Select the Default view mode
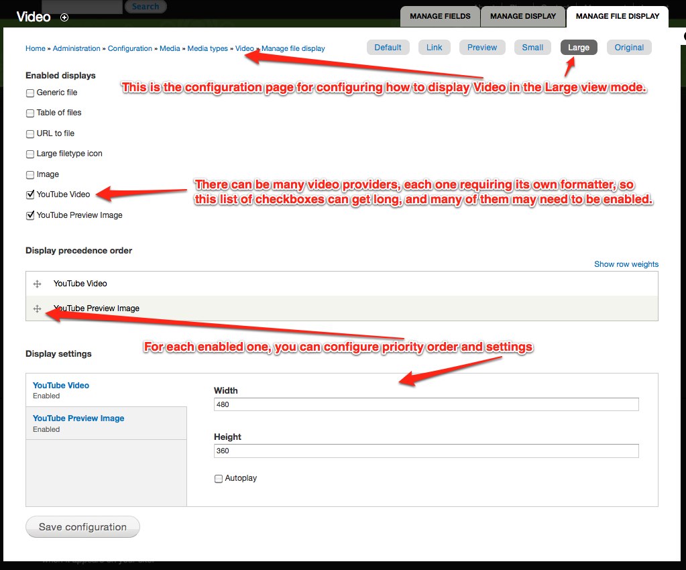Image resolution: width=686 pixels, height=570 pixels. (x=388, y=48)
